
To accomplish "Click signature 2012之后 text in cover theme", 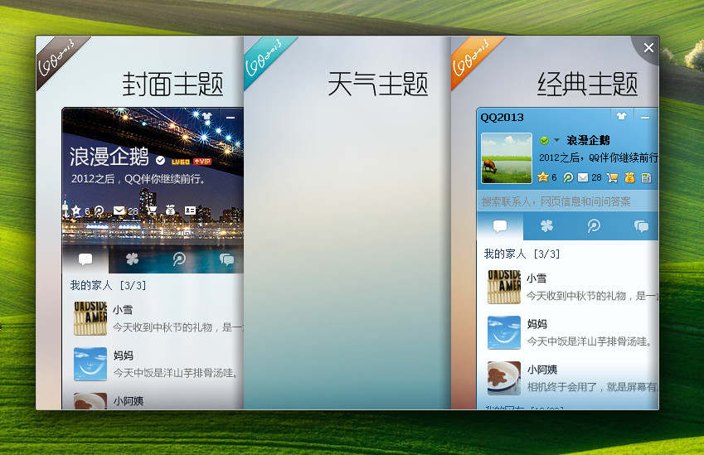I will click(x=138, y=178).
